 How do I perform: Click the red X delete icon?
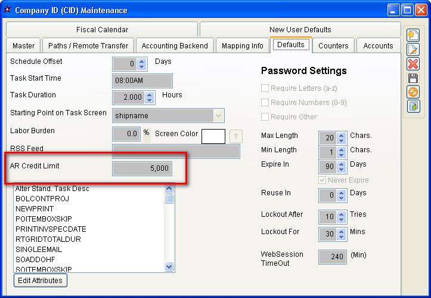(413, 64)
